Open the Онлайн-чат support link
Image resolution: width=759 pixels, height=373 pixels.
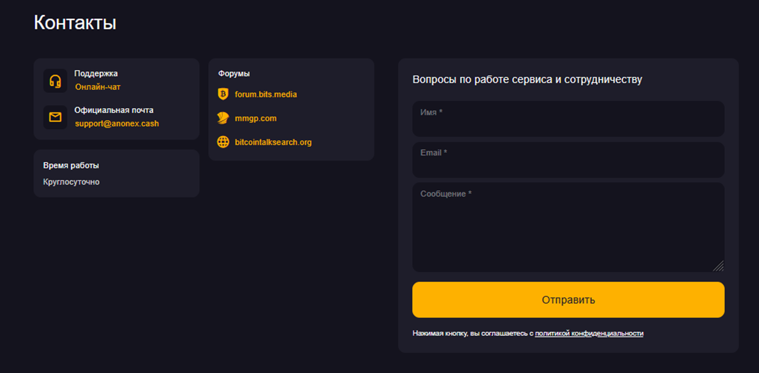pos(98,87)
